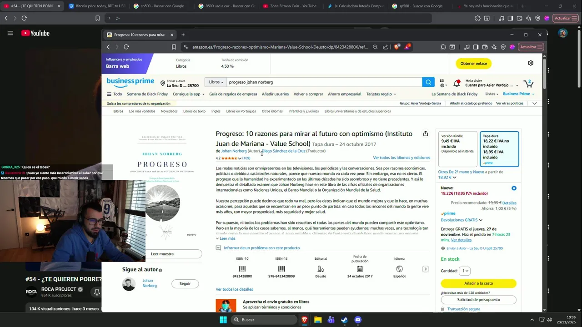Viewport: 582px width, 327px height.
Task: Open the affiliate bar settings gear
Action: 531,63
